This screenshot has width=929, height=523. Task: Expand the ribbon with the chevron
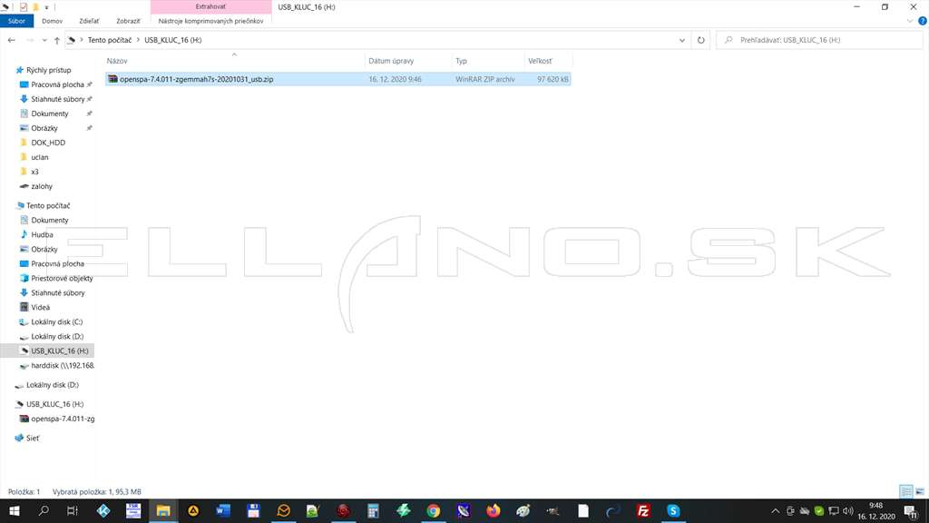(910, 22)
